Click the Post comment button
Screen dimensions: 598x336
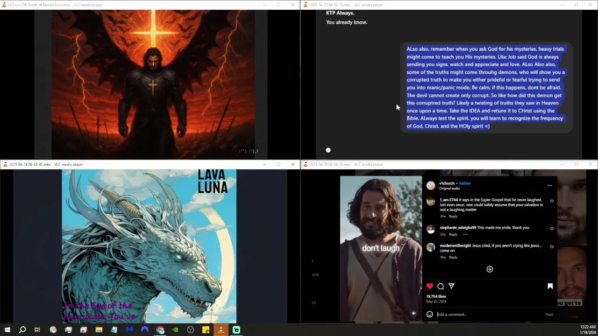coord(549,315)
